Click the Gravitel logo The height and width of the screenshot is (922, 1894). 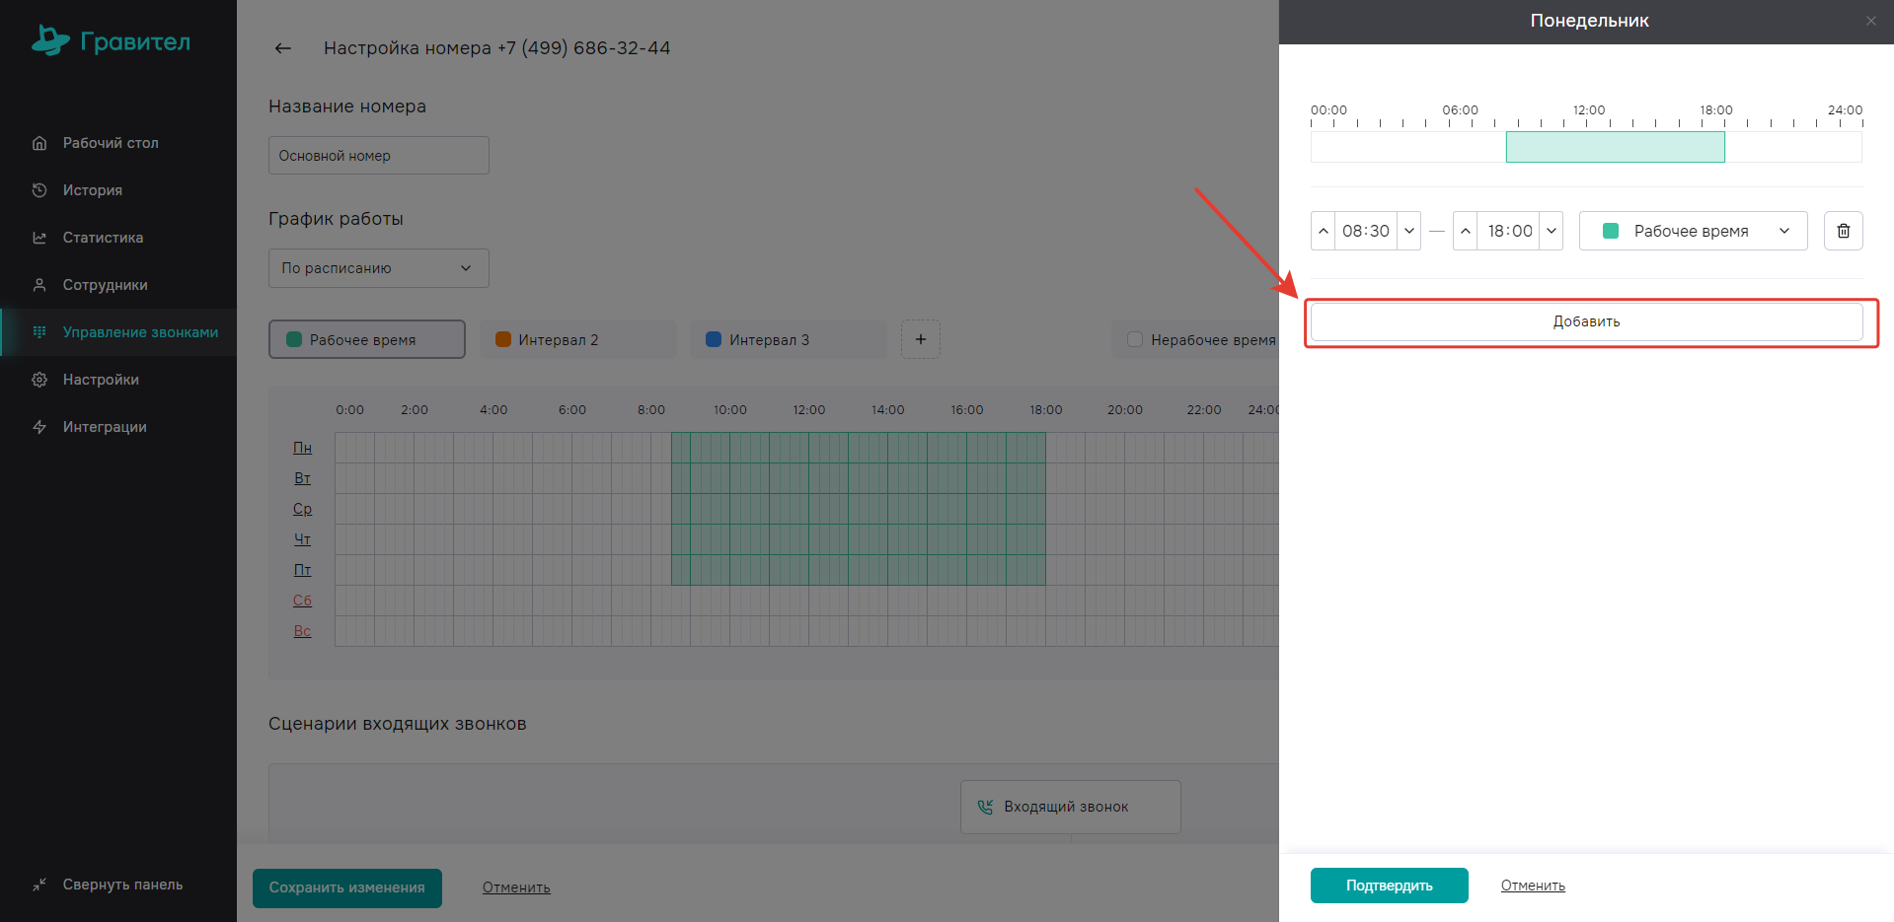(x=111, y=41)
